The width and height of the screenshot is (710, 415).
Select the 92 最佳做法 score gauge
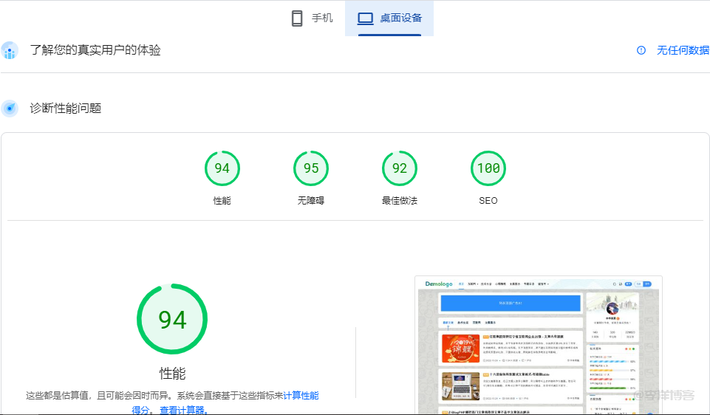[400, 168]
